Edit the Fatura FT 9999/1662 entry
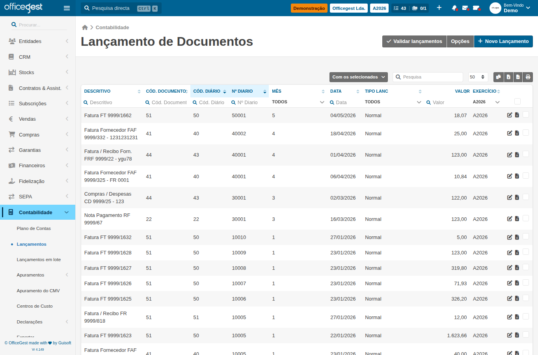 [x=510, y=115]
